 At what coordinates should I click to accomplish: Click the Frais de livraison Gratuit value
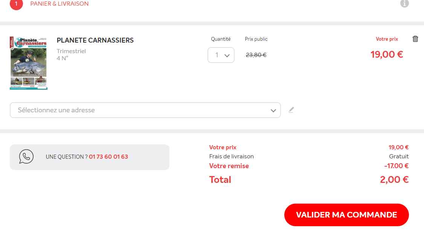click(399, 156)
